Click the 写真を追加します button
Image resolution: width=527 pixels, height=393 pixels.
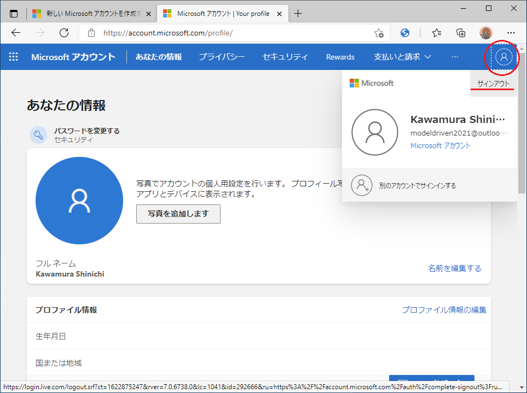(178, 214)
